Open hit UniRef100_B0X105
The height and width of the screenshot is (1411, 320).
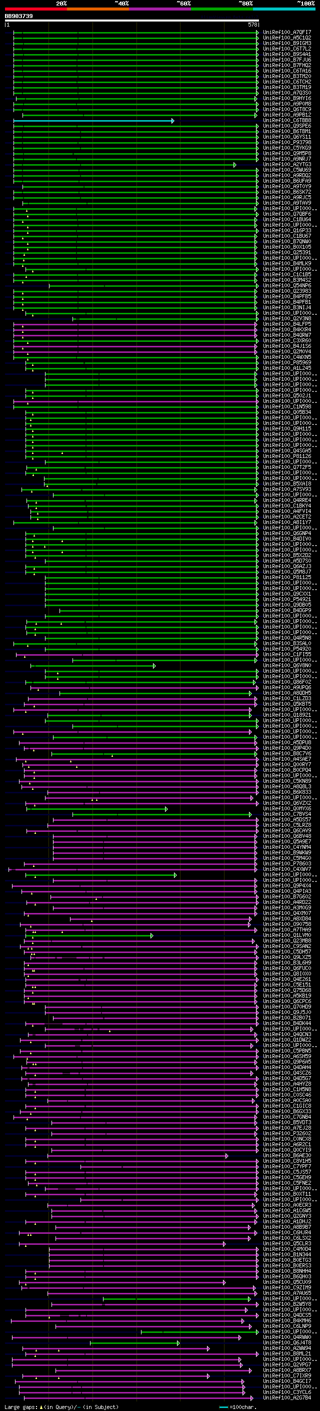coord(287,247)
